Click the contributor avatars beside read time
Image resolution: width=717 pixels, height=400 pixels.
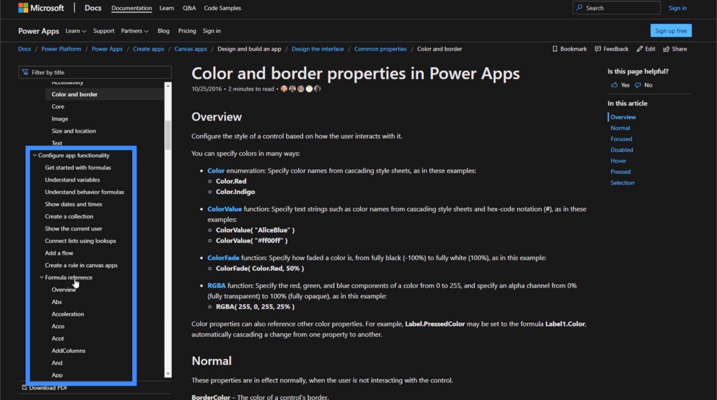300,89
